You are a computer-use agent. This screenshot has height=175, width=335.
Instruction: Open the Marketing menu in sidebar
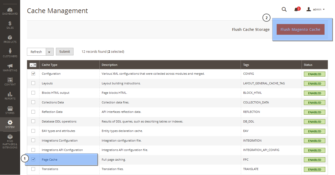click(10, 67)
